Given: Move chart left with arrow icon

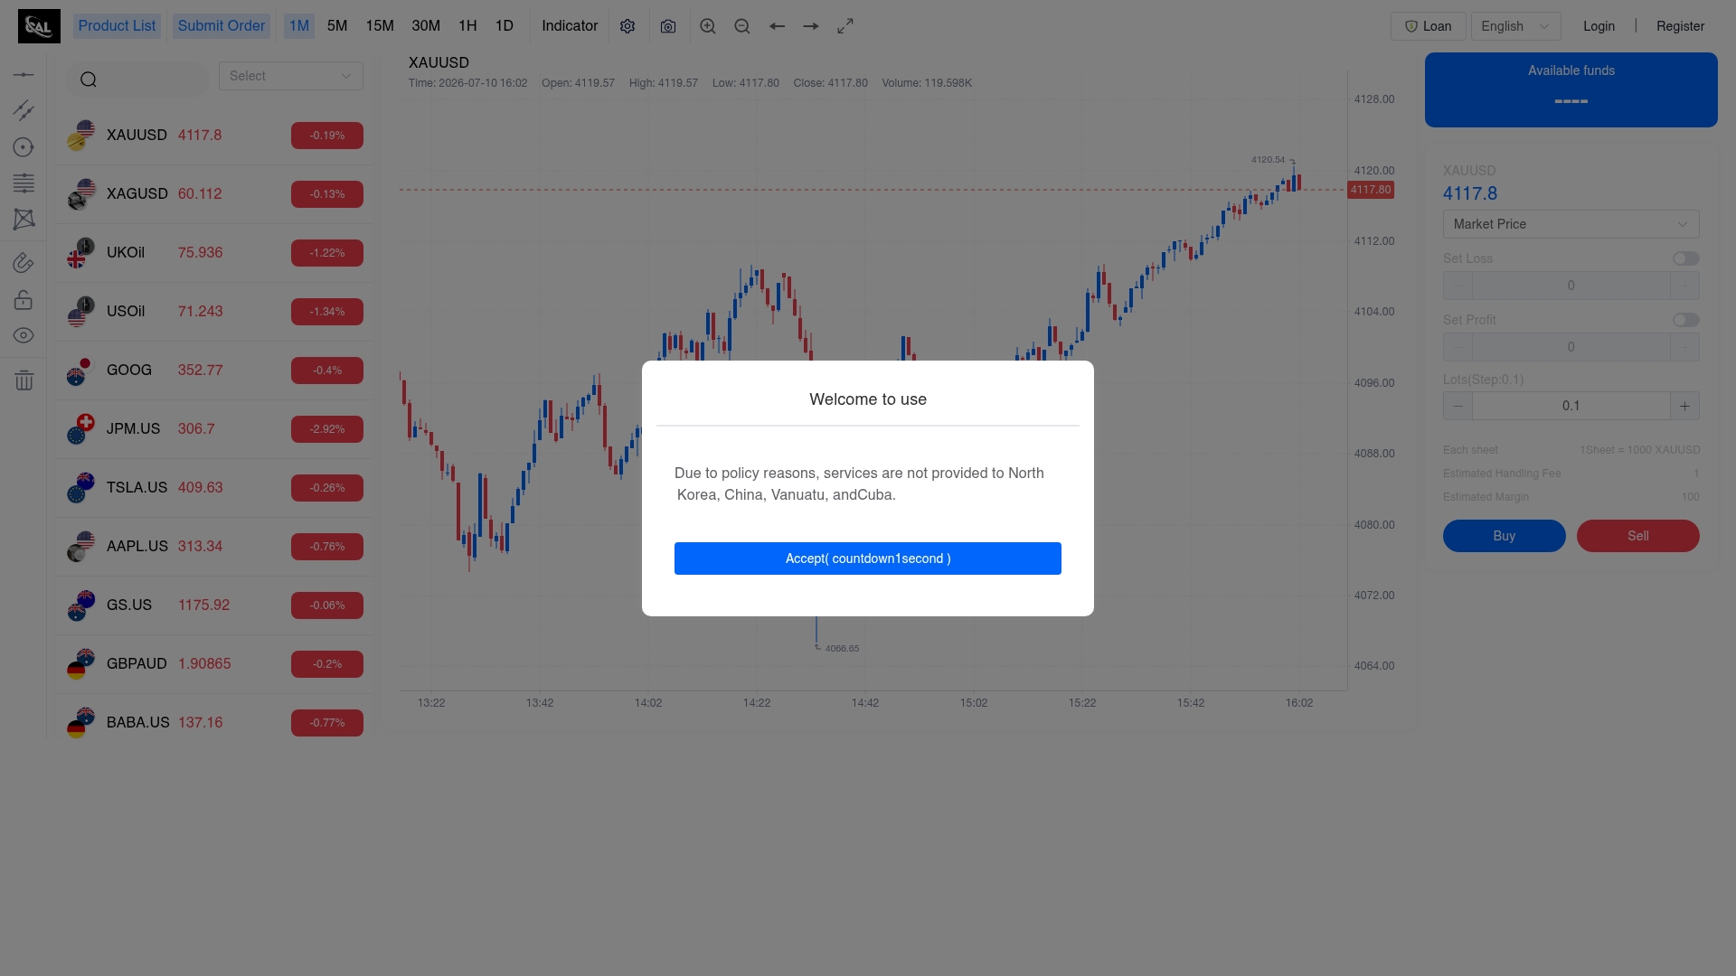Looking at the screenshot, I should (x=777, y=26).
